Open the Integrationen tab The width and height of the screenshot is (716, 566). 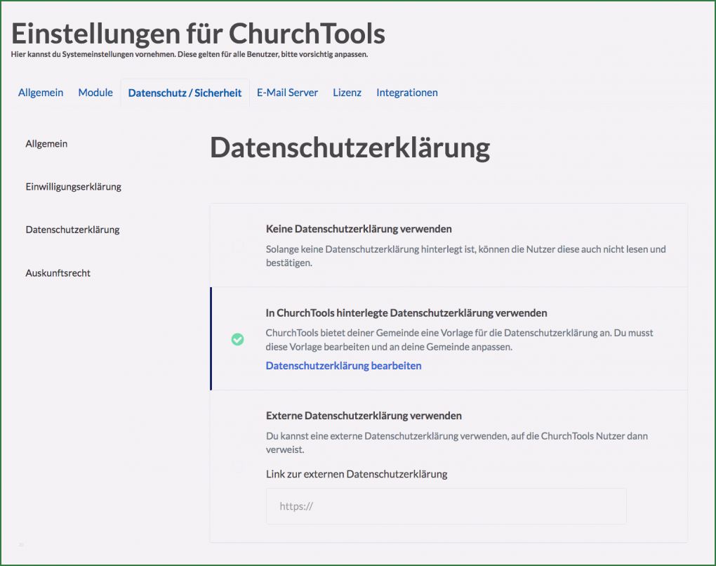pos(406,92)
